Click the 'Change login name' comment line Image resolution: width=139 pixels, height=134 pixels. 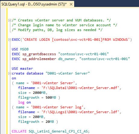click(x=65, y=25)
